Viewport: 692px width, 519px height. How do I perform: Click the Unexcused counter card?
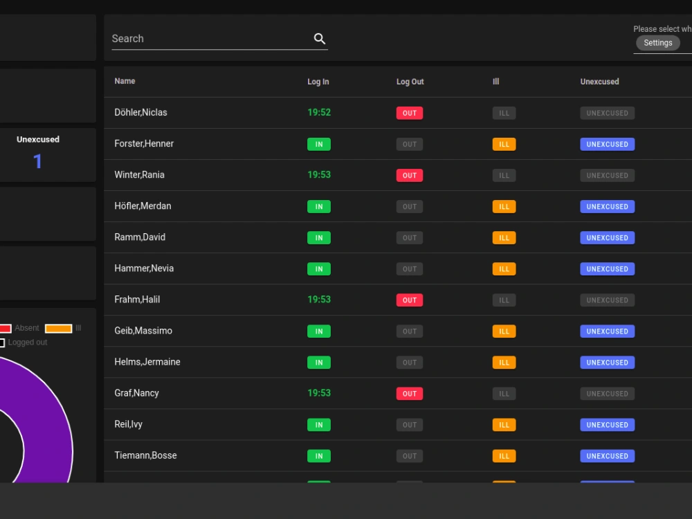38,154
